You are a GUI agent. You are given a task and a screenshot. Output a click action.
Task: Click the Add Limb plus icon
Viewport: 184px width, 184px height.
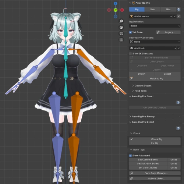pos(131,48)
